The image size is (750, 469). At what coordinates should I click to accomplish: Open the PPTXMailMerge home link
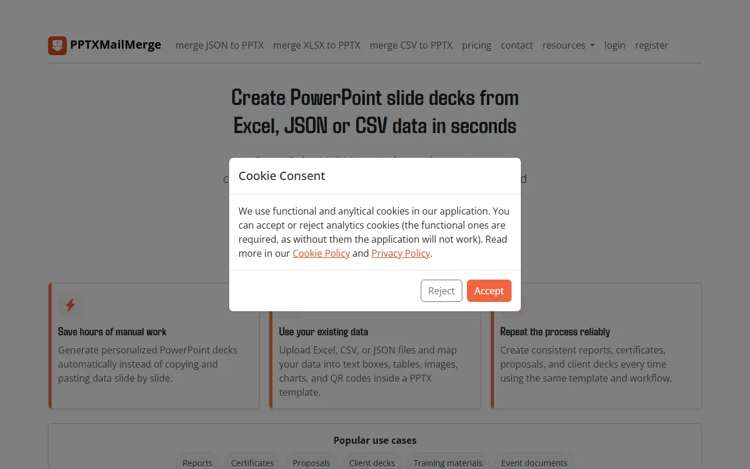point(105,45)
